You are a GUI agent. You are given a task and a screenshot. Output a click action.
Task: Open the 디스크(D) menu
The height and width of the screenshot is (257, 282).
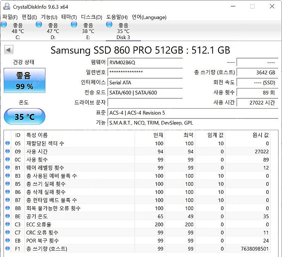[91, 17]
